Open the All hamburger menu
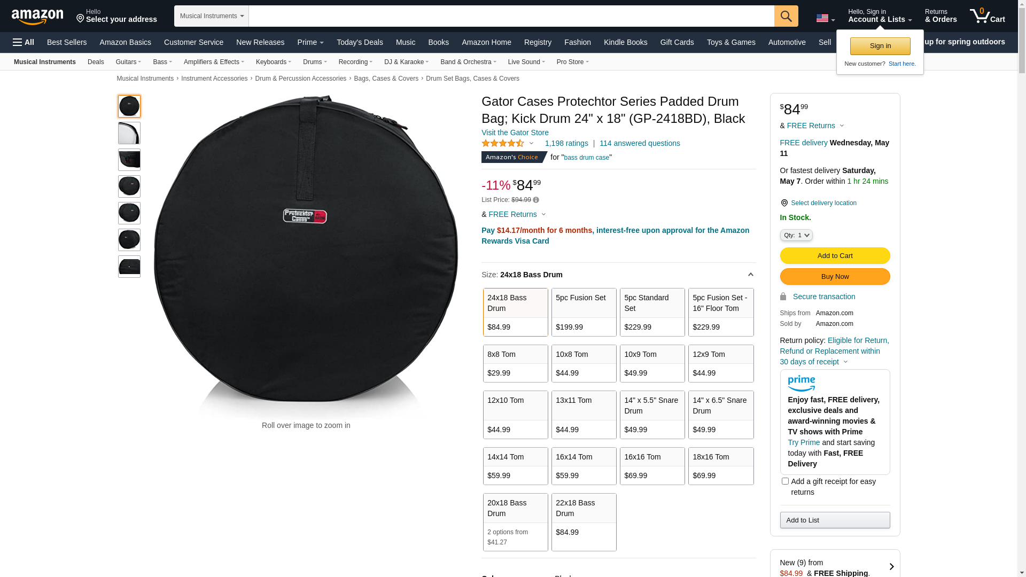Image resolution: width=1026 pixels, height=577 pixels. 24,42
